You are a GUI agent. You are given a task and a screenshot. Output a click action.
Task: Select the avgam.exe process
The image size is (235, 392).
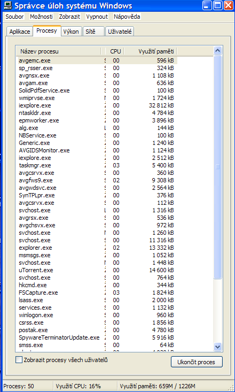98,83
